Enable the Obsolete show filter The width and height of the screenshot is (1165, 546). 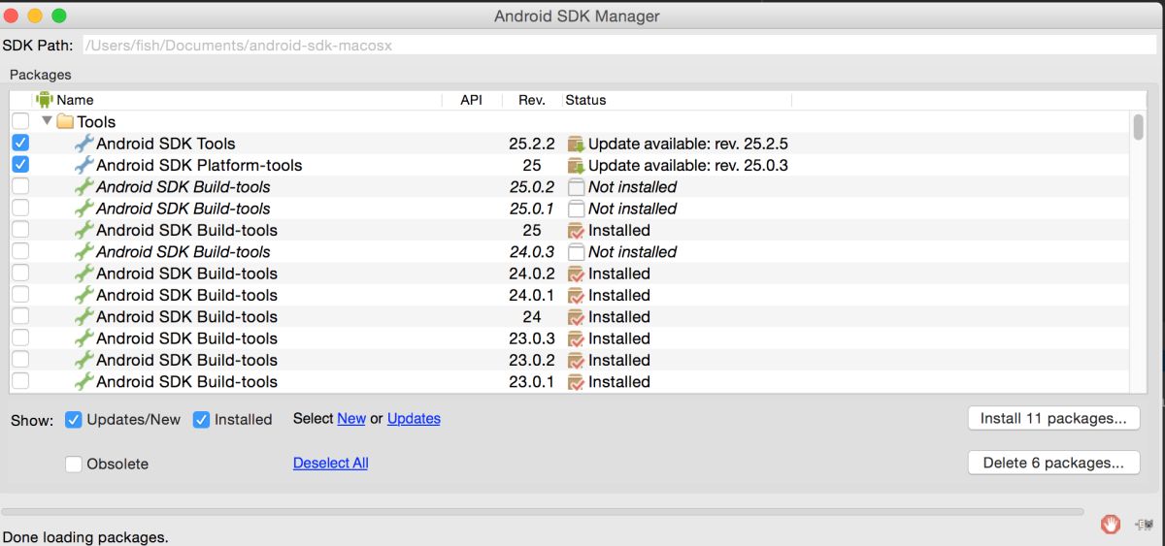pyautogui.click(x=74, y=465)
